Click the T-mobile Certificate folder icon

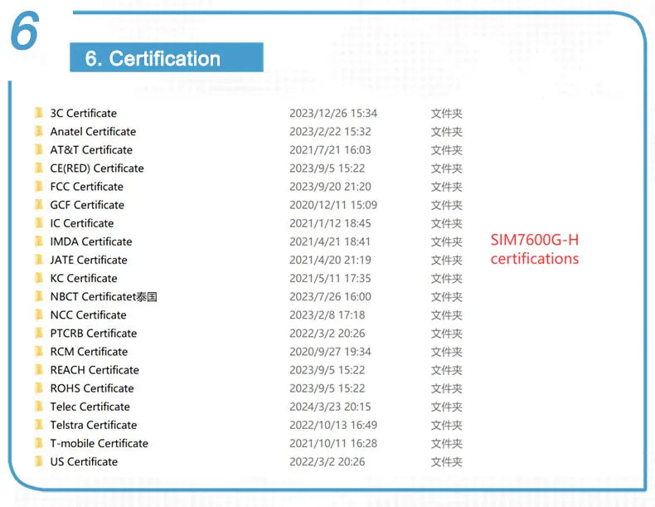[39, 443]
